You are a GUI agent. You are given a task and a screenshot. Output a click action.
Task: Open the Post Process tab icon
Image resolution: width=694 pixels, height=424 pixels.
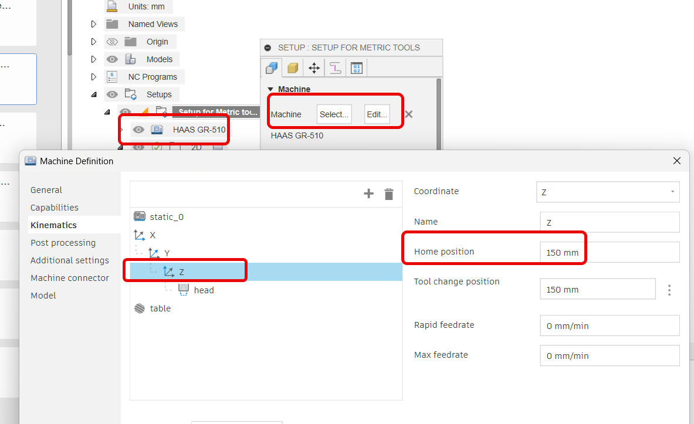tap(356, 67)
